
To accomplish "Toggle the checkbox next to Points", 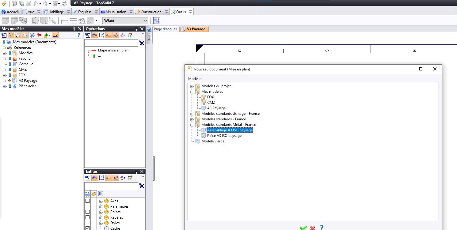I will tap(87, 212).
